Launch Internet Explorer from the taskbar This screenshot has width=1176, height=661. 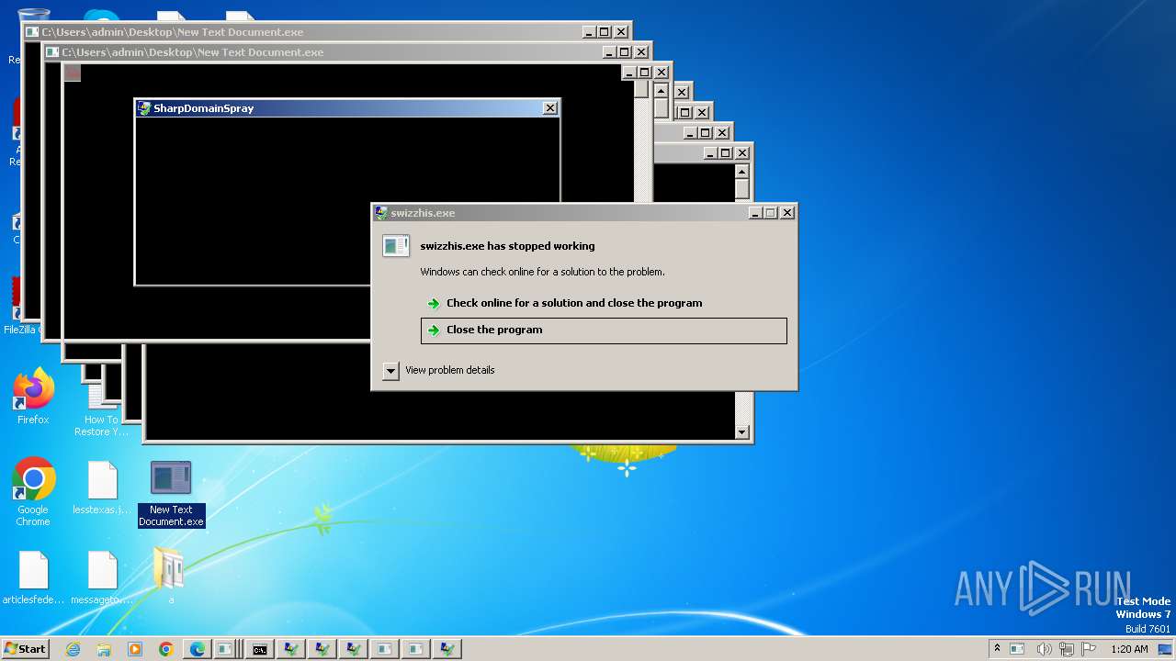[73, 649]
